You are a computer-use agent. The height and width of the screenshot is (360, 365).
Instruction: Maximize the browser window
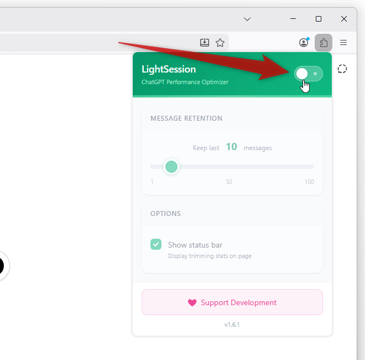(319, 19)
